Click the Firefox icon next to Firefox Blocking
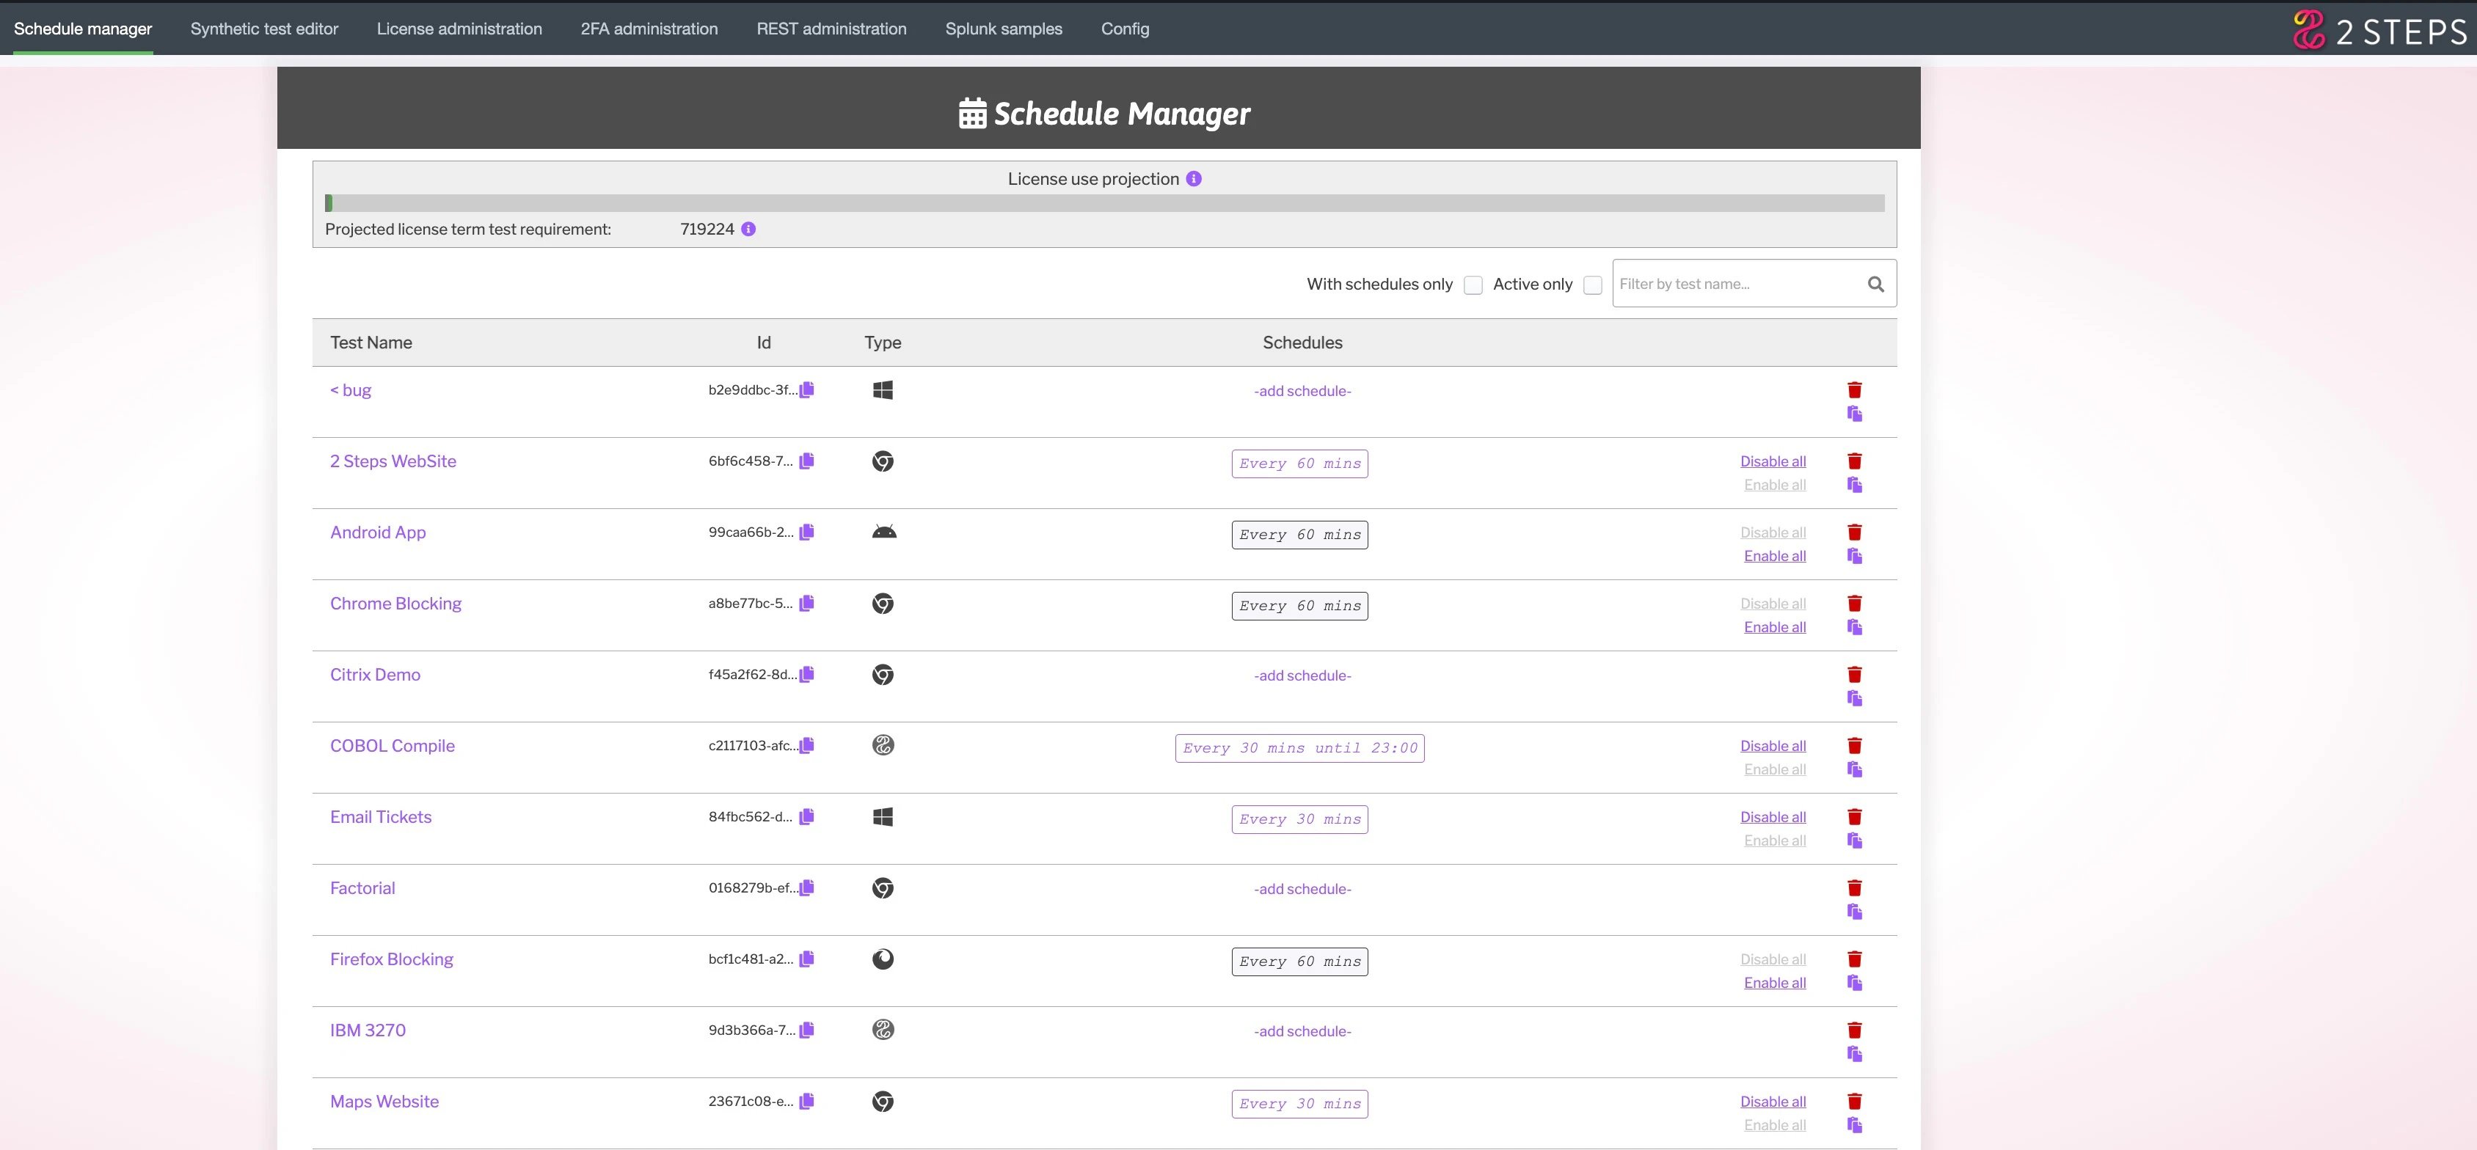This screenshot has height=1150, width=2477. point(882,959)
